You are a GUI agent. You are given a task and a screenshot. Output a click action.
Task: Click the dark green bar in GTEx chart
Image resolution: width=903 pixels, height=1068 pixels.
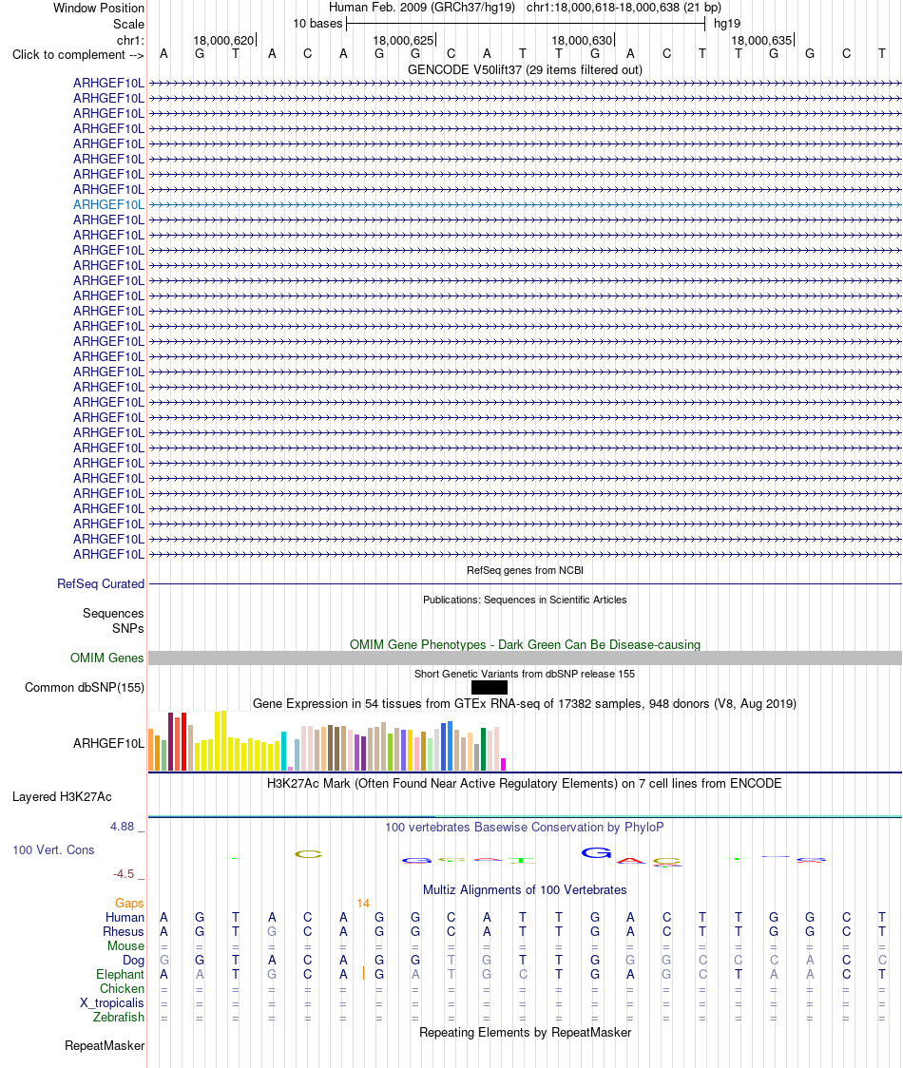(483, 750)
